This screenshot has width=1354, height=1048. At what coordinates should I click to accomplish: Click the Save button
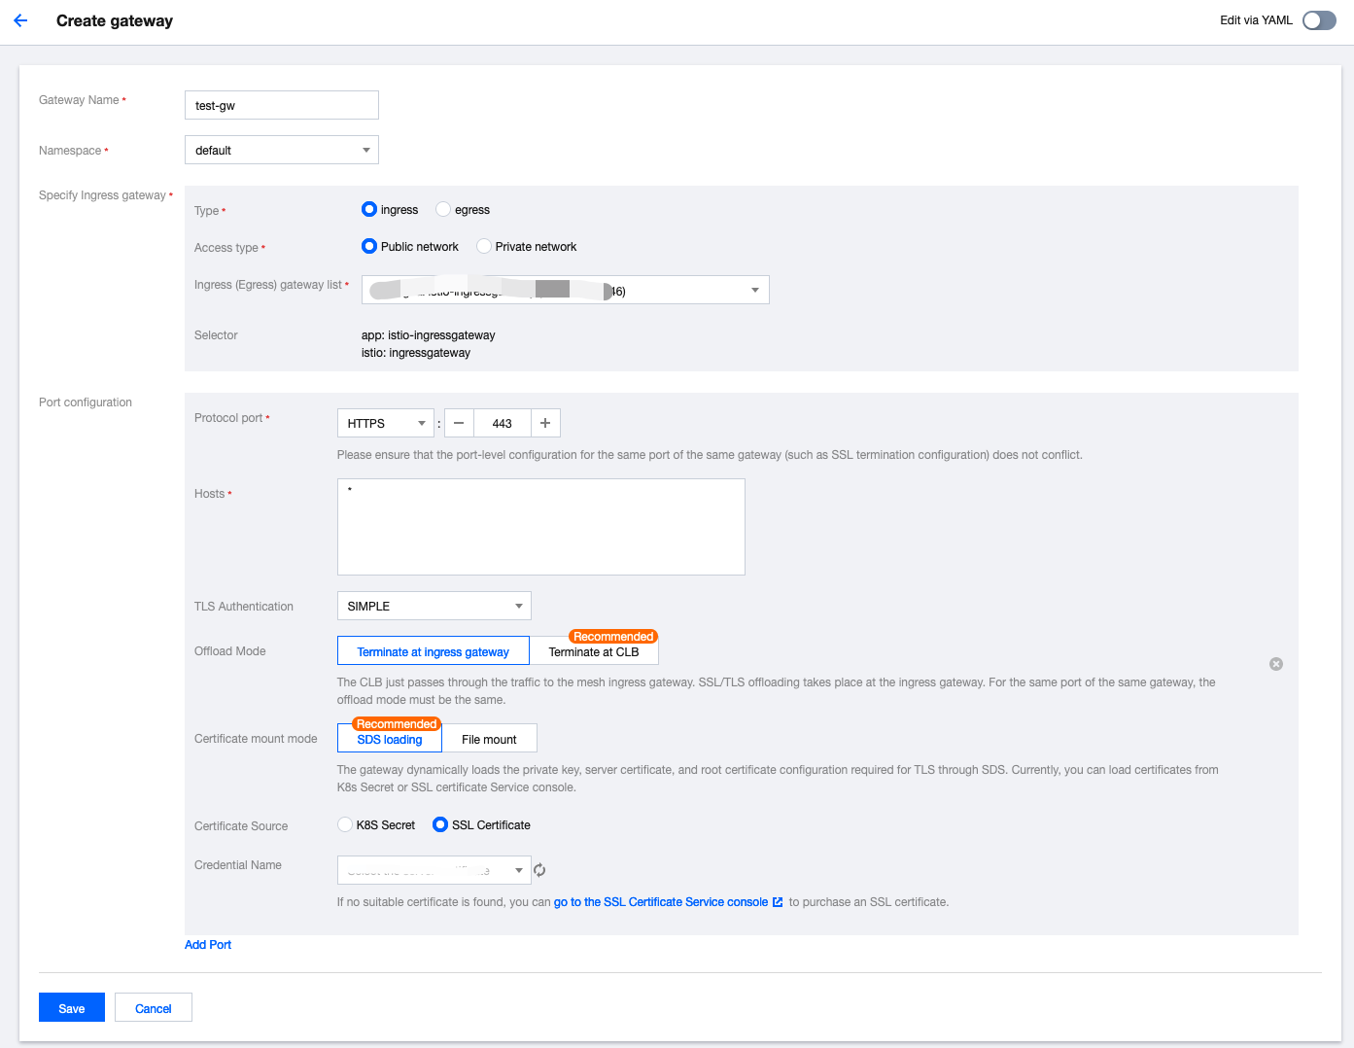click(x=72, y=1008)
